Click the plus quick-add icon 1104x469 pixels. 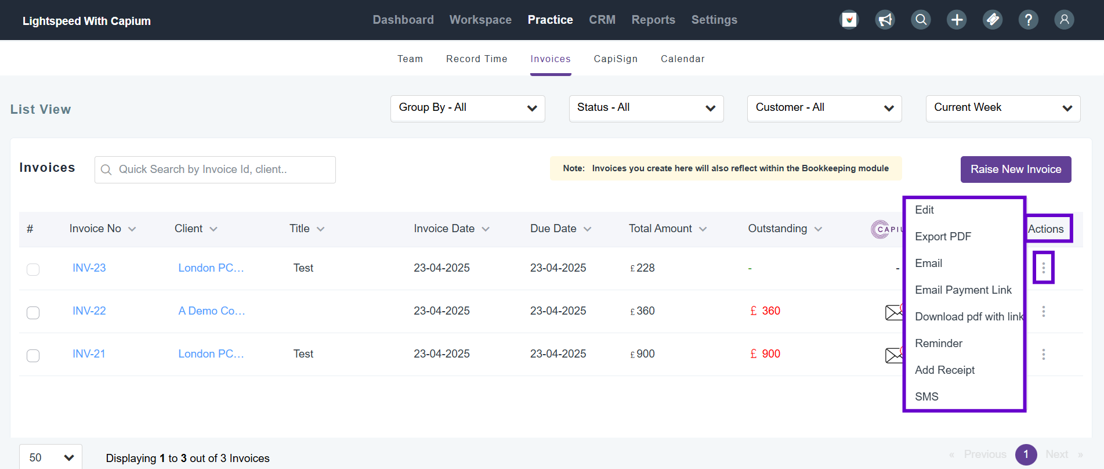pyautogui.click(x=957, y=20)
